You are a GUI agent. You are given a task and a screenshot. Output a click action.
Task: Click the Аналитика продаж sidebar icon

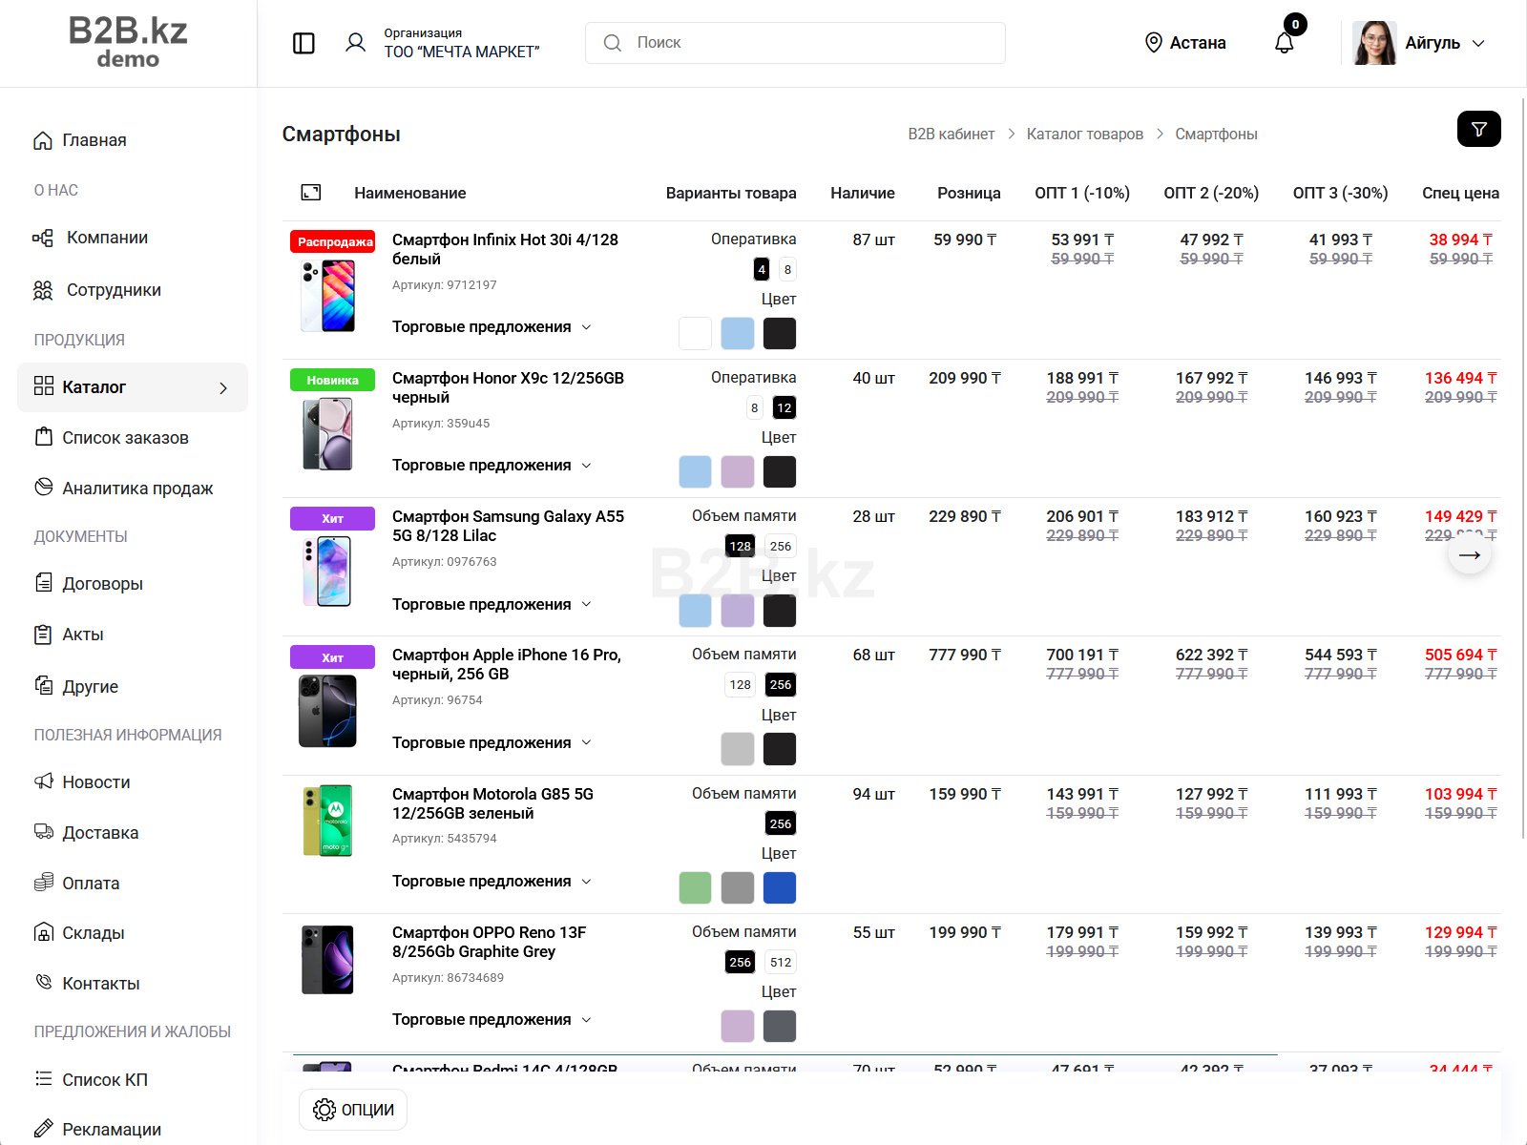44,488
